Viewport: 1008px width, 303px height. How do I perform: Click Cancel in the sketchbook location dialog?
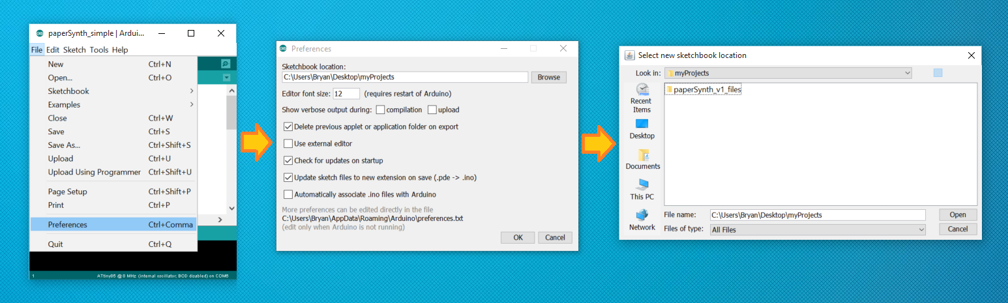click(x=958, y=229)
